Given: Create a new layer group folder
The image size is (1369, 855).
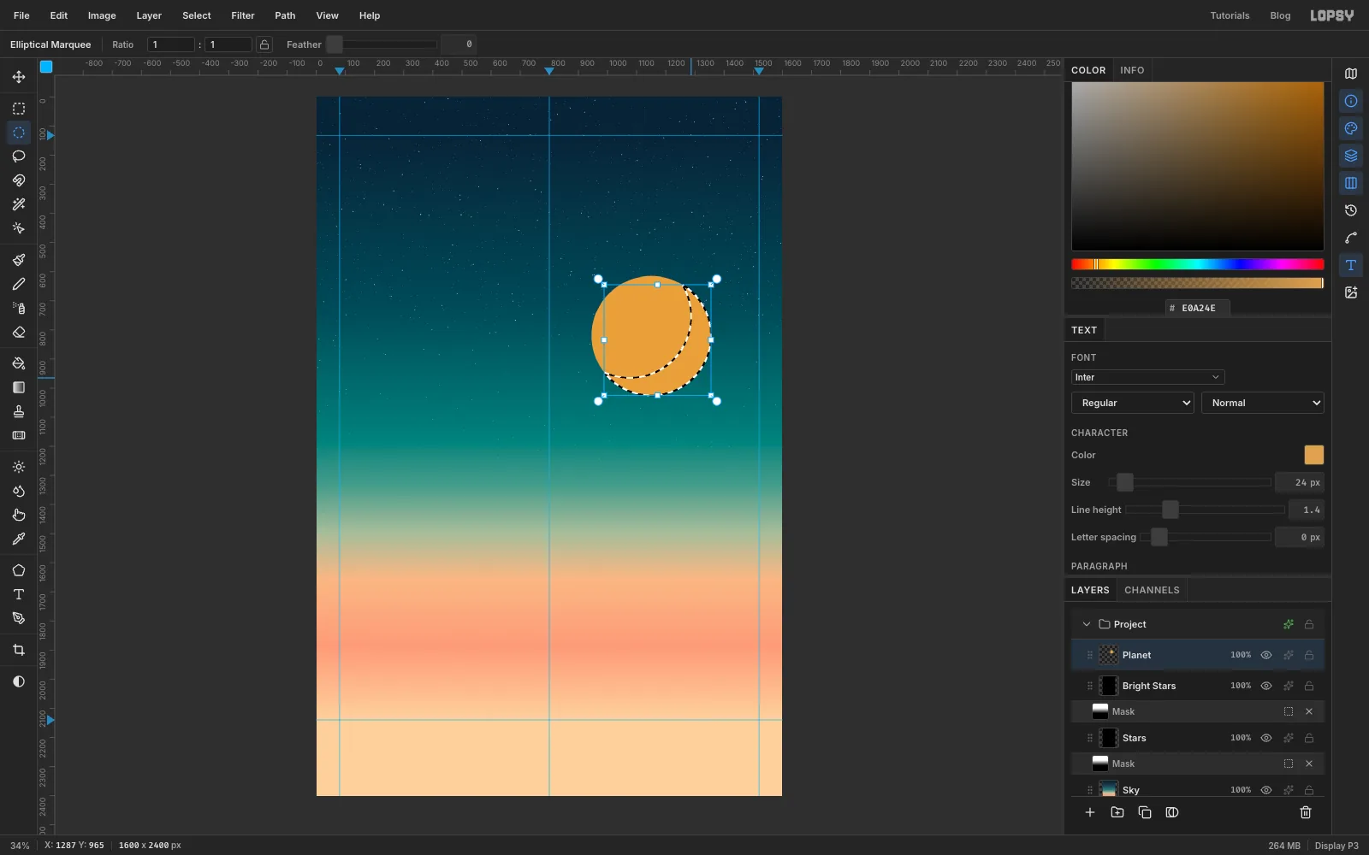Looking at the screenshot, I should point(1117,812).
